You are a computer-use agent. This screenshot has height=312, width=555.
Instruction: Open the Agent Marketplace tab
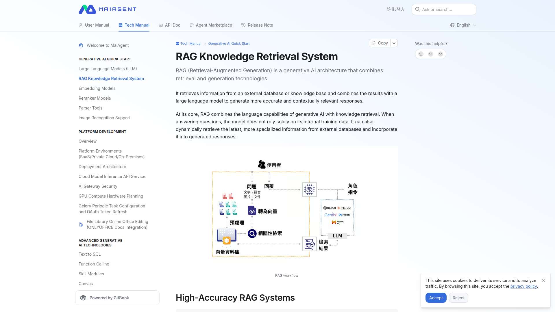[211, 25]
